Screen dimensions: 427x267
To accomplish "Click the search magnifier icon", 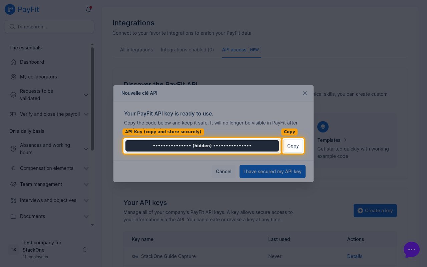I will (x=12, y=27).
